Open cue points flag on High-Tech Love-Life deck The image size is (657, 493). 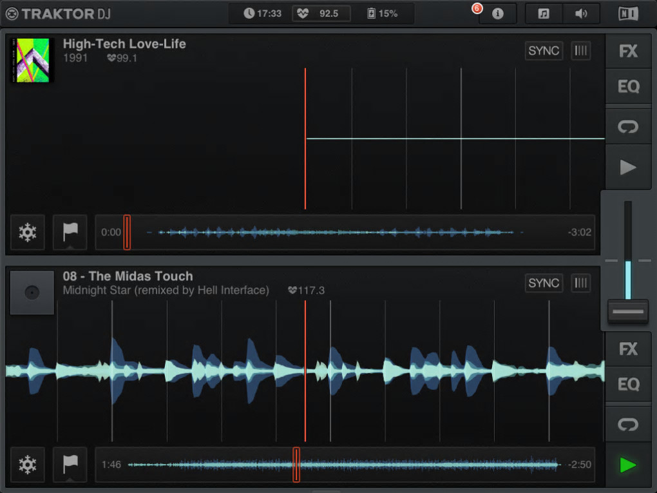(x=70, y=232)
